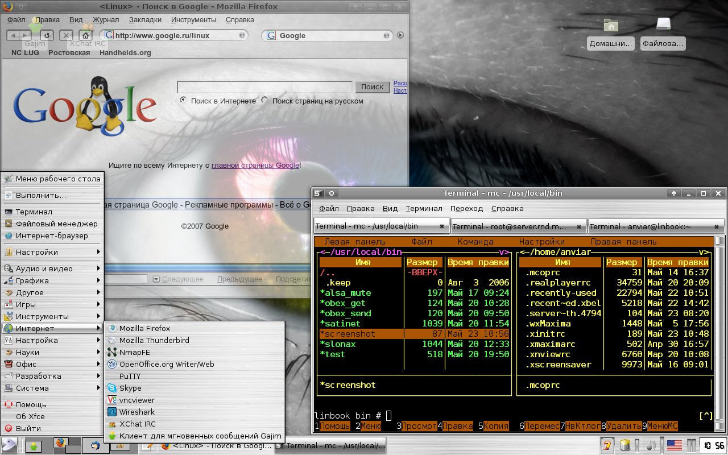The width and height of the screenshot is (728, 455).
Task: Launch Gajim instant messaging client
Action: [195, 436]
